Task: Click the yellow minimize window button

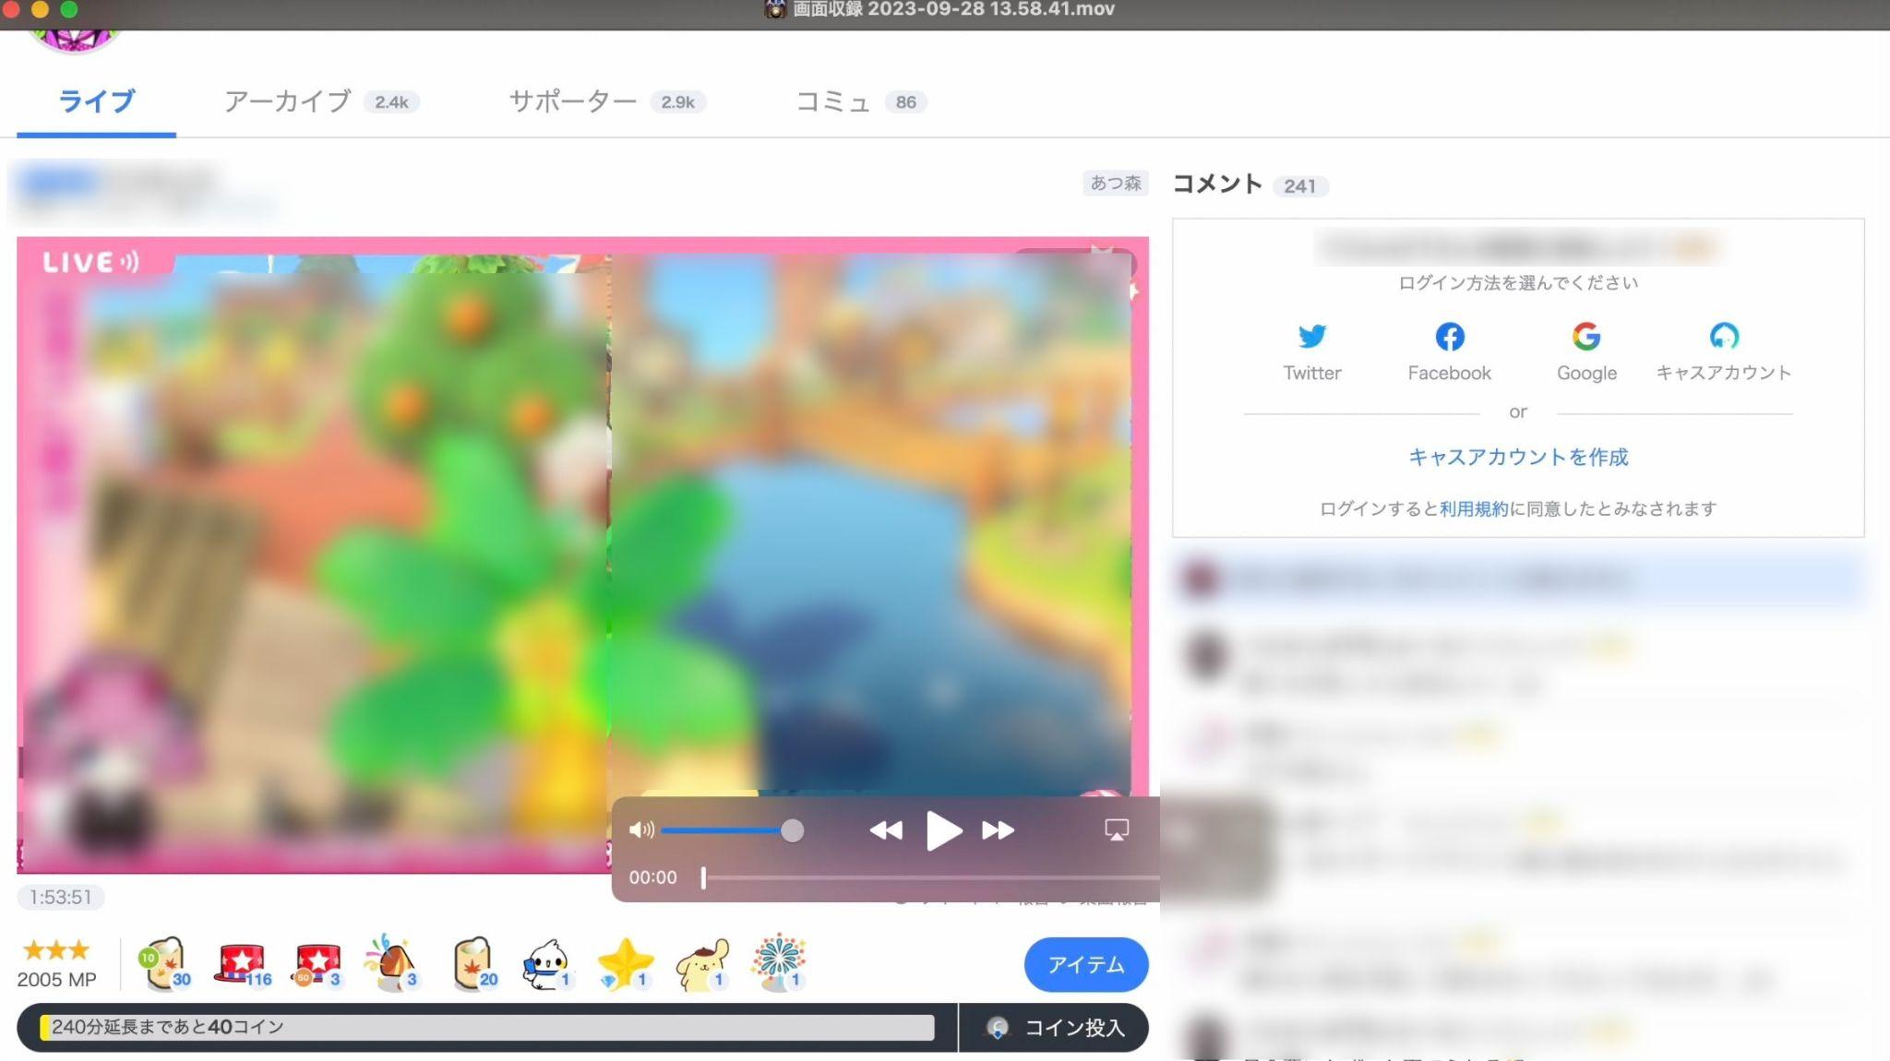Action: click(40, 9)
